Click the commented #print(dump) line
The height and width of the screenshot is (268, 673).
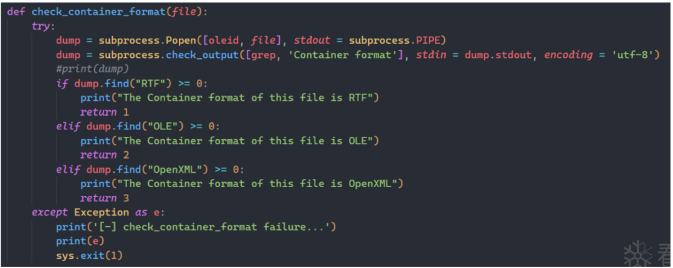click(92, 70)
